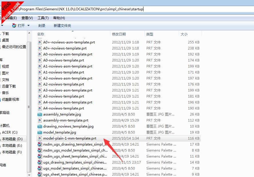Click the file icon of A2-noviews-asm-template.prt
This screenshot has height=177, width=254.
pos(40,78)
